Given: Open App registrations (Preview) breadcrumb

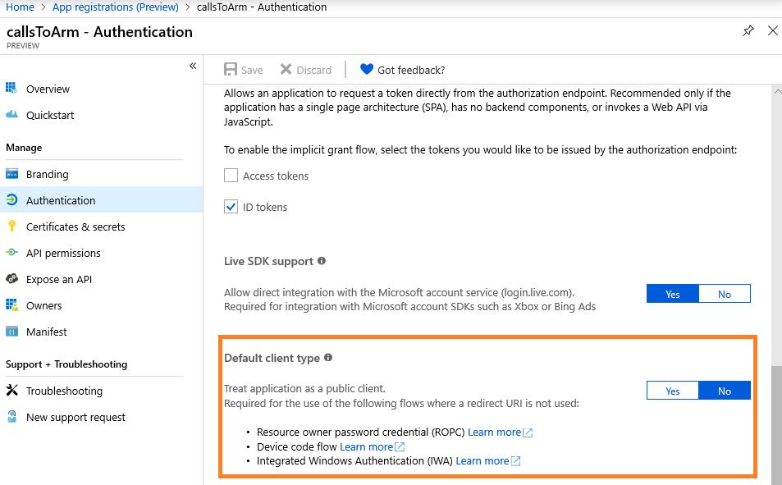Looking at the screenshot, I should [x=115, y=7].
